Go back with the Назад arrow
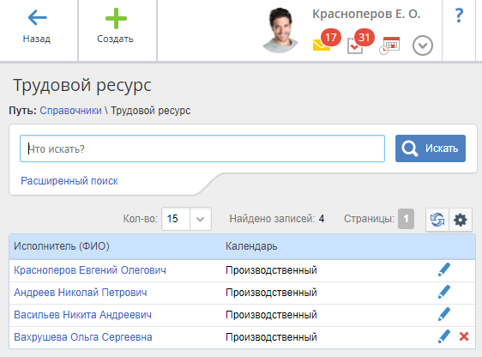Image resolution: width=482 pixels, height=357 pixels. click(37, 17)
